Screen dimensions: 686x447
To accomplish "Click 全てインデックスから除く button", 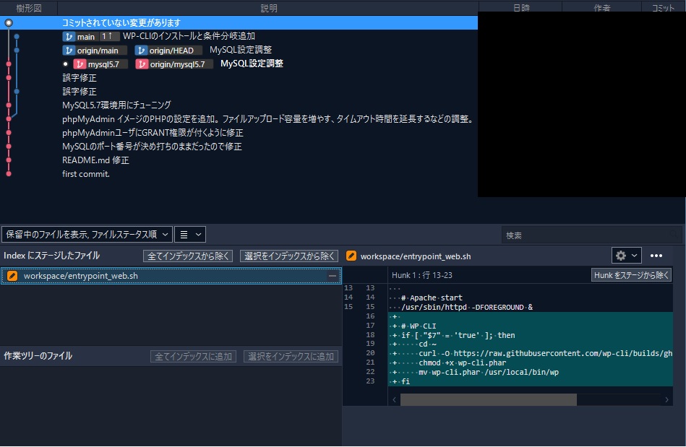I will click(x=189, y=256).
